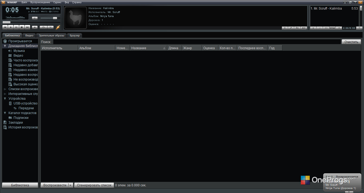Click the send-to arrow icon in info panel
This screenshot has width=364, height=193.
tap(298, 28)
